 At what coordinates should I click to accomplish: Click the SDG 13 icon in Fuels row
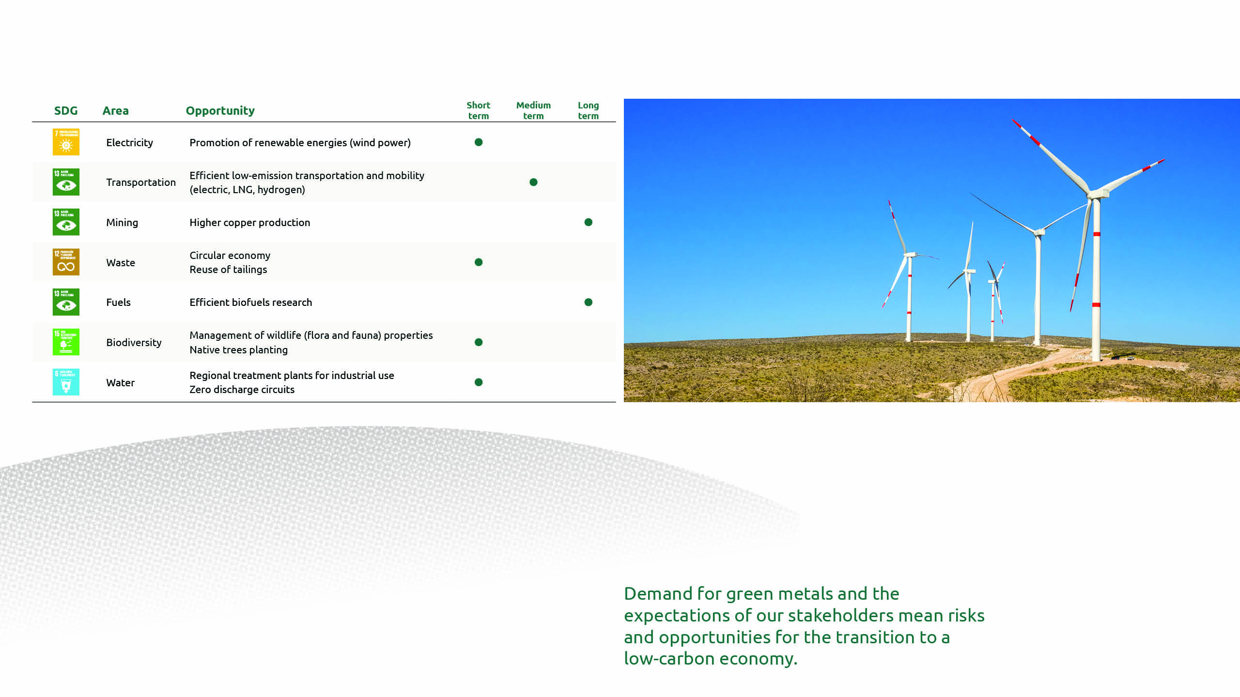pos(66,302)
